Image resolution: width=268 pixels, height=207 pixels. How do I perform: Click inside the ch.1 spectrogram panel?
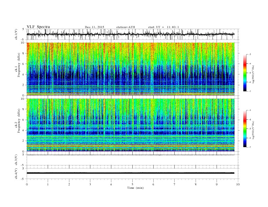[x=131, y=69]
